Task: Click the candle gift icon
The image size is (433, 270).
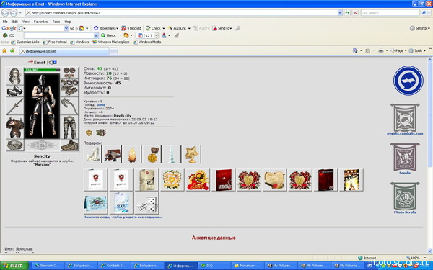Action: pyautogui.click(x=132, y=154)
